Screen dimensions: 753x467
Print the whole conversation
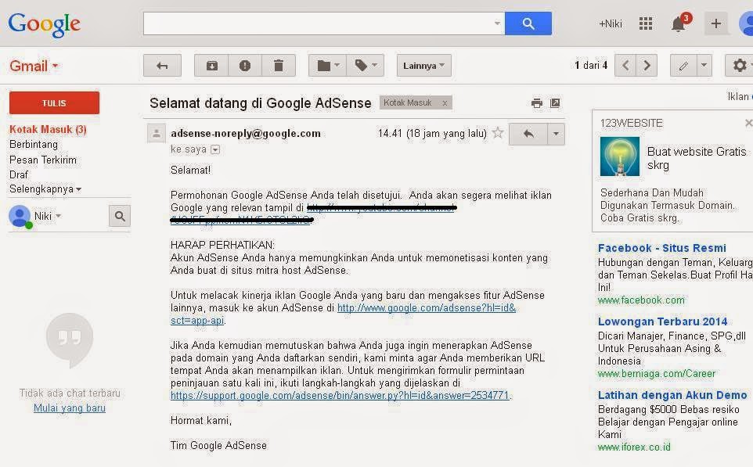(537, 103)
